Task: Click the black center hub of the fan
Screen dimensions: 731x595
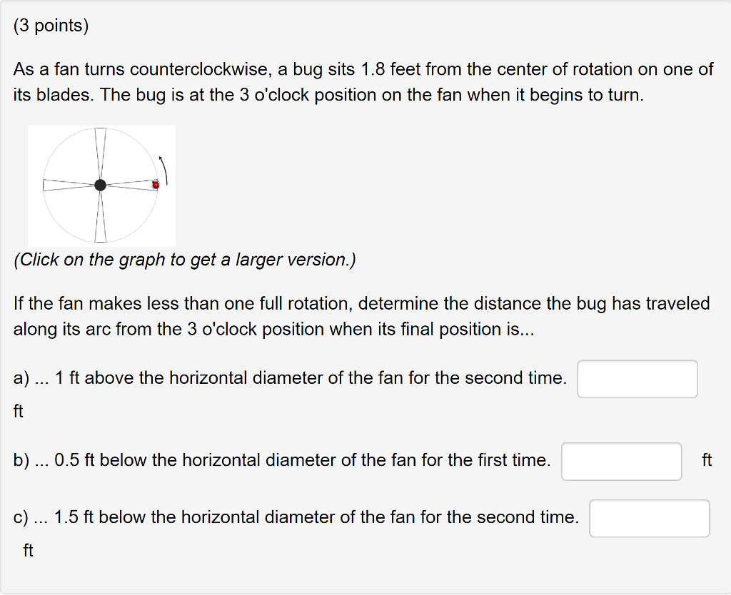Action: (101, 185)
